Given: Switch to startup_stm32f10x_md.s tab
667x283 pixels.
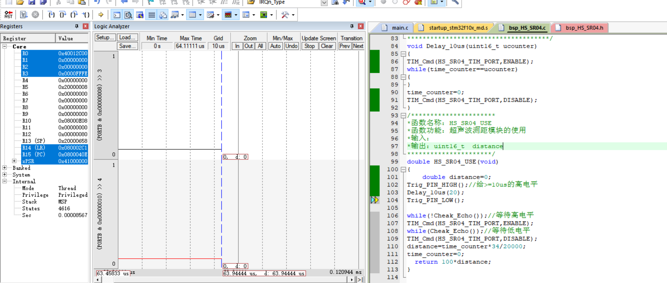Looking at the screenshot, I should 455,28.
